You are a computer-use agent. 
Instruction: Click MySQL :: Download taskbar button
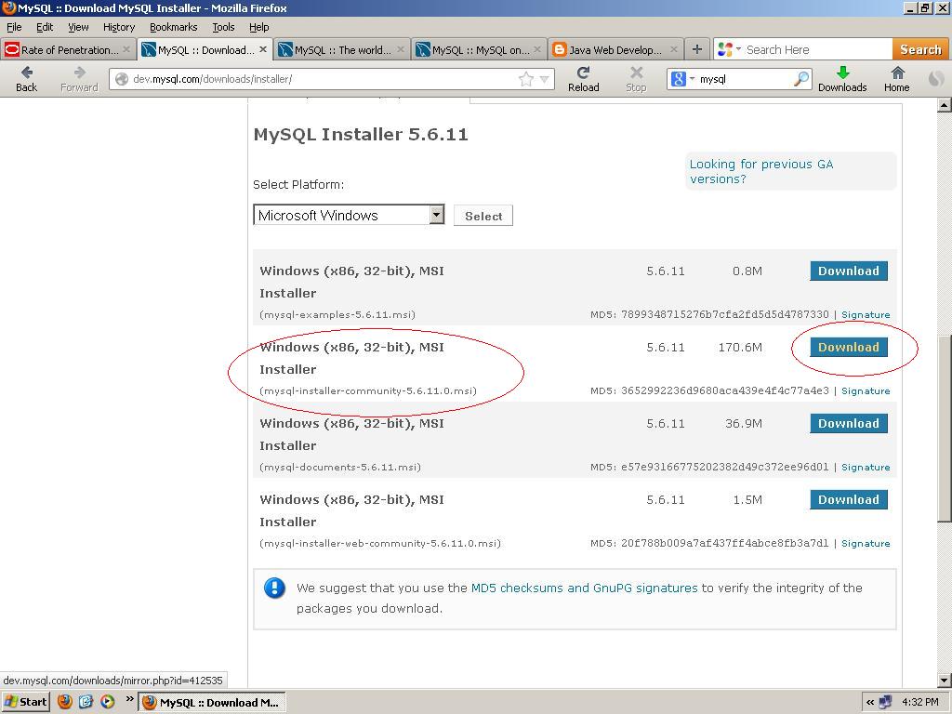(212, 703)
